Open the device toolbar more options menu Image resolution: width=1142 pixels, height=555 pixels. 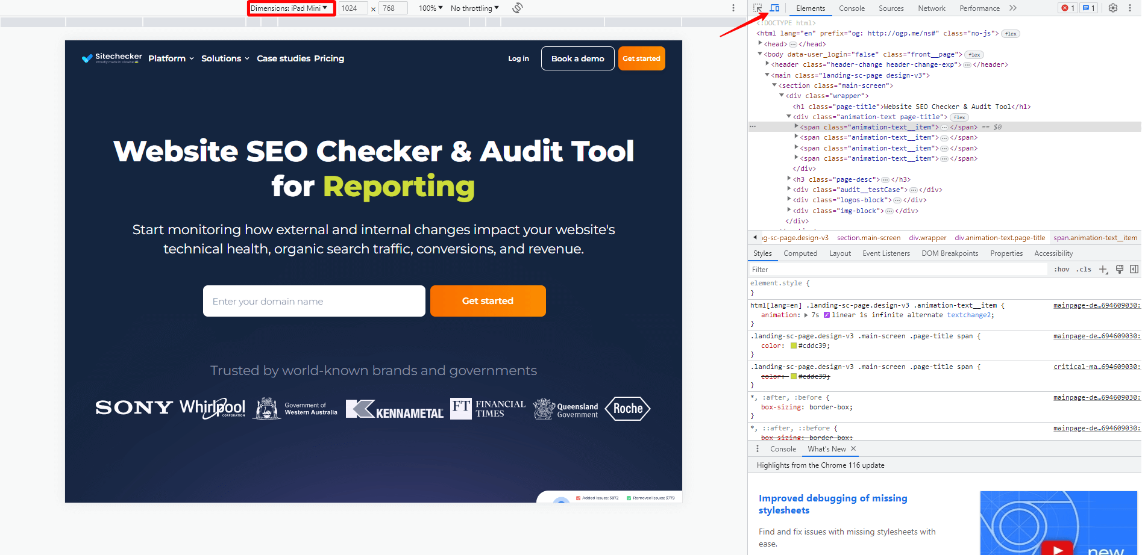pyautogui.click(x=733, y=8)
